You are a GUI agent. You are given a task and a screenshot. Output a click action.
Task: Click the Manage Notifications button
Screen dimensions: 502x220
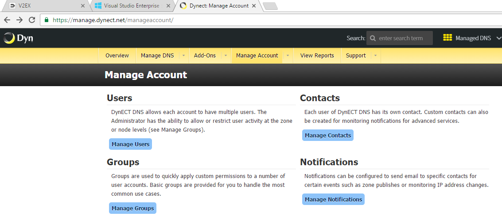[x=333, y=199]
